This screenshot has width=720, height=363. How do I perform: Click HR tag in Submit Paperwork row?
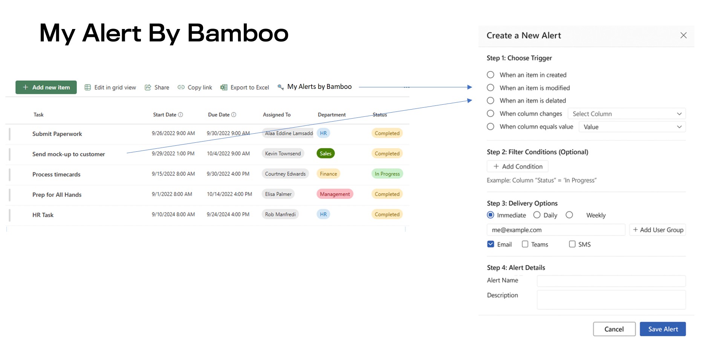tap(323, 133)
